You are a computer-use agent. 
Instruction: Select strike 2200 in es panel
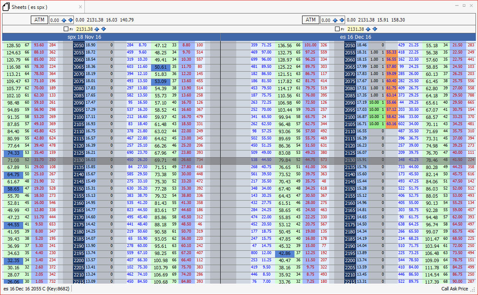tap(350, 260)
